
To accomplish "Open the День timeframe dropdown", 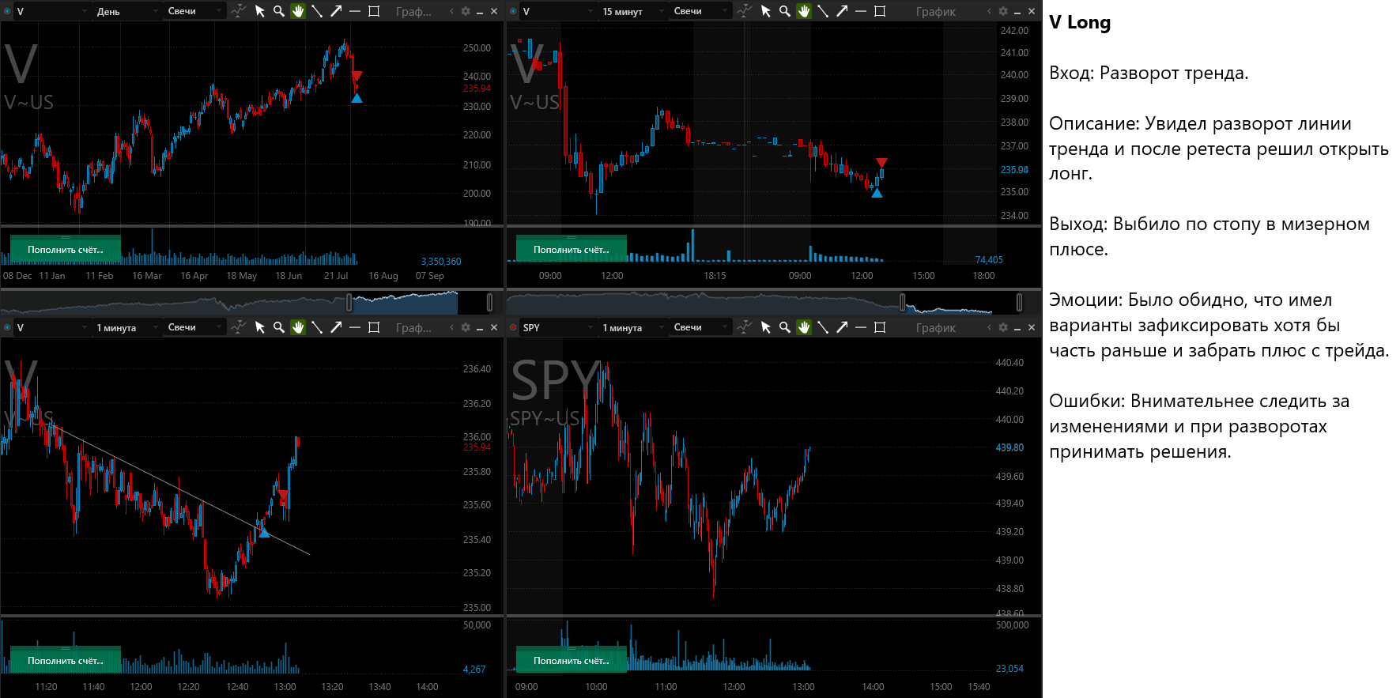I will point(126,11).
